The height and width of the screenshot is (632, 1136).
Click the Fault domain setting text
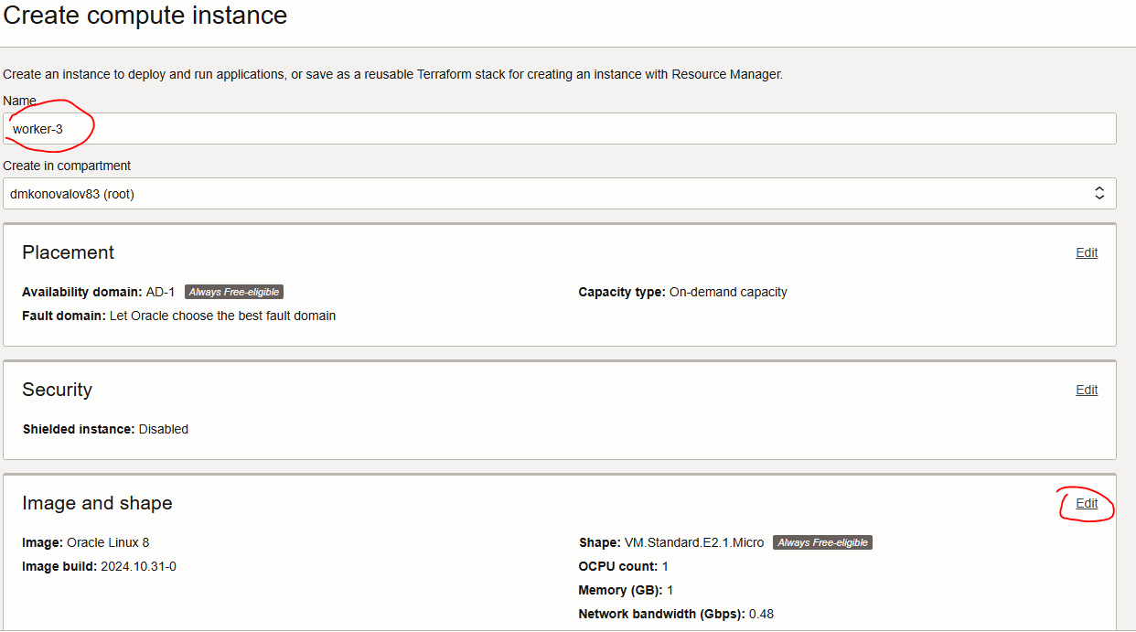click(x=221, y=316)
